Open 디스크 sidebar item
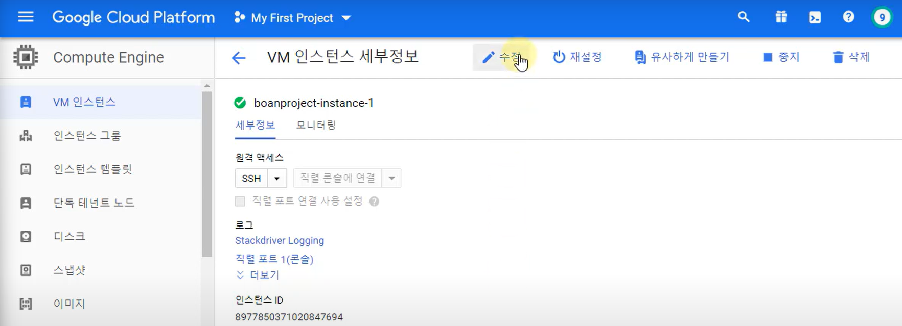 coord(101,237)
